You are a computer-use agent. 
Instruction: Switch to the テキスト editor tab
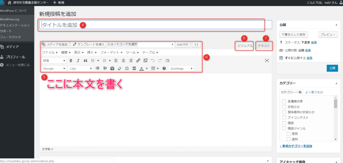tap(264, 46)
